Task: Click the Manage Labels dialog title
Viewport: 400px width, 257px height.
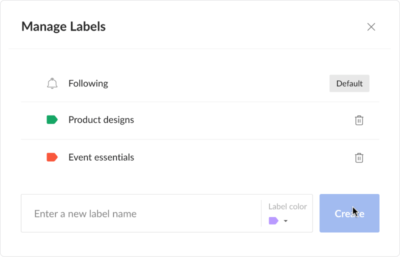Action: (x=63, y=26)
